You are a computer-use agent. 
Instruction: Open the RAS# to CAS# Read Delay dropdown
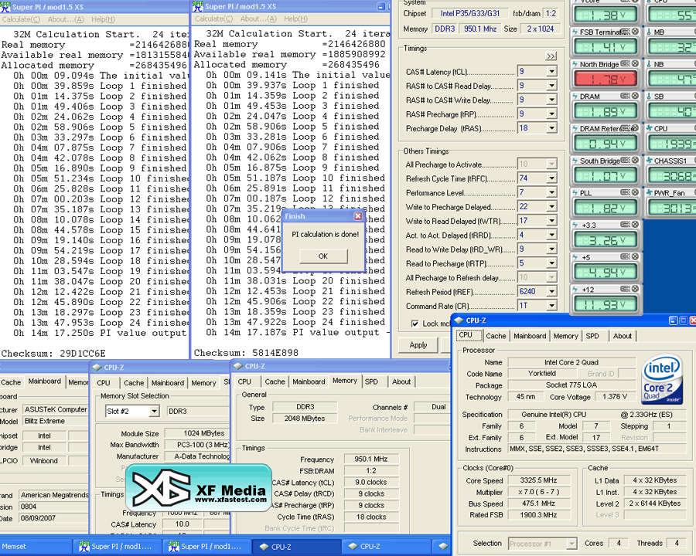(551, 86)
